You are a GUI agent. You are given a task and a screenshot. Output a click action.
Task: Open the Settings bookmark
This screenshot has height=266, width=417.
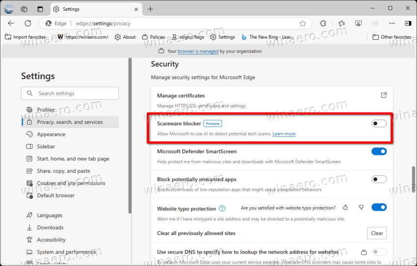tap(222, 37)
